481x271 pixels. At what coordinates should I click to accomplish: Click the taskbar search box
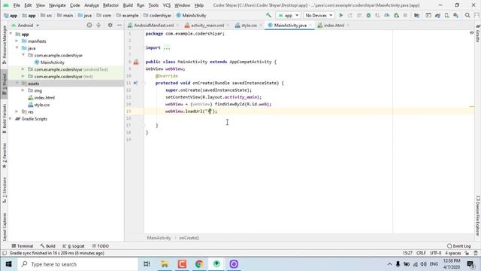click(78, 264)
